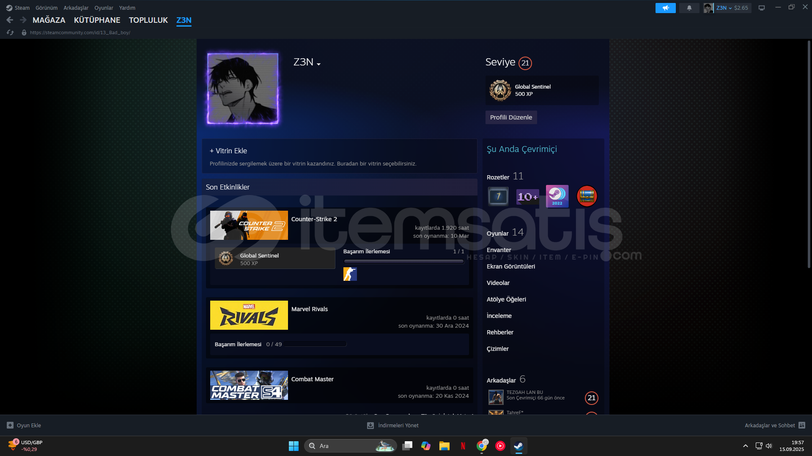Open the Marvel Rivals banner thumbnail
Viewport: 812px width, 456px height.
tap(249, 315)
